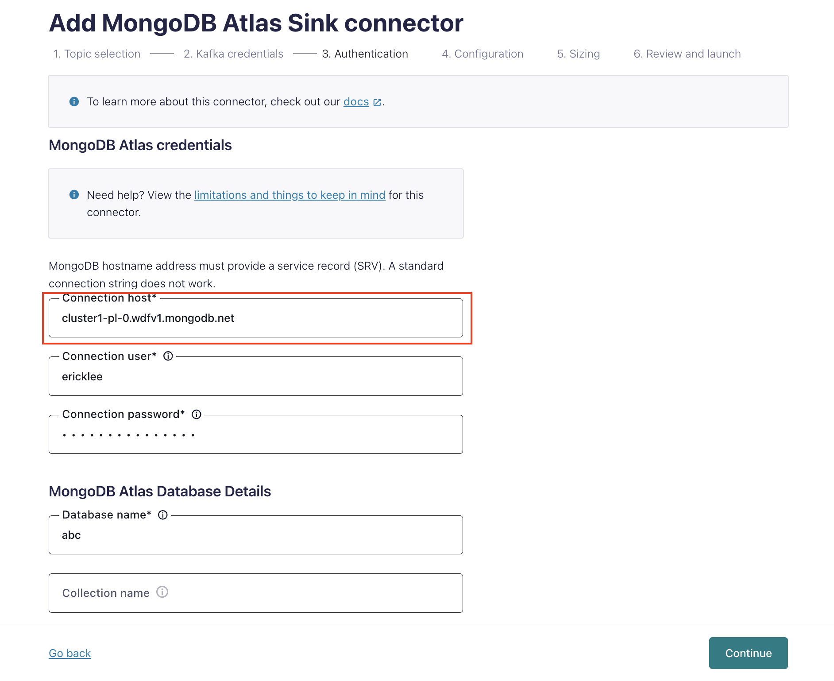Screen dimensions: 834x681
Task: Click the external link icon after docs
Action: click(377, 102)
